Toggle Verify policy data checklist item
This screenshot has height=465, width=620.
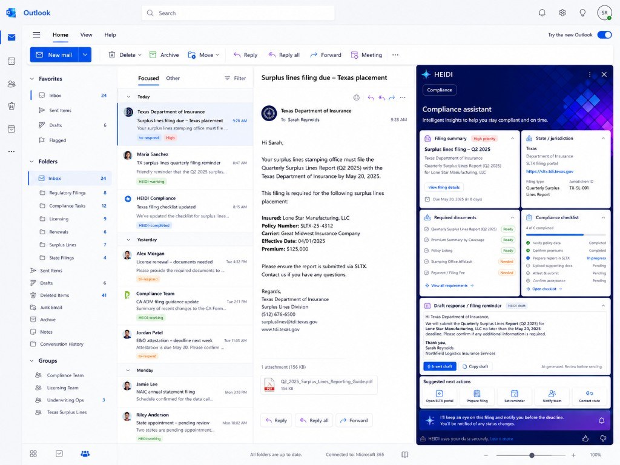coord(528,243)
